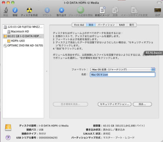The width and height of the screenshot is (163, 142).
Task: Click the New Image (新規イメージ) icon
Action: (102, 10)
